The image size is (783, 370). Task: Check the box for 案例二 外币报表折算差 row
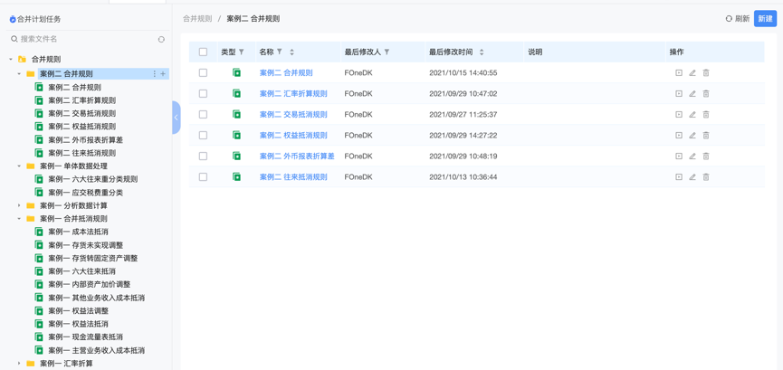coord(203,157)
